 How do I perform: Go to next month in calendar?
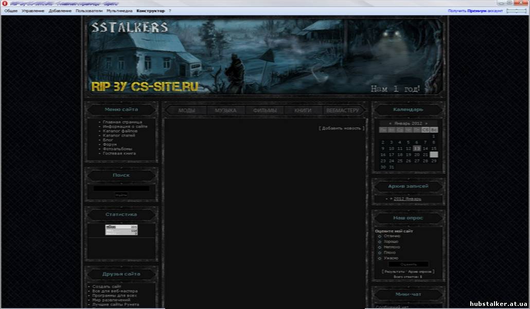point(426,124)
